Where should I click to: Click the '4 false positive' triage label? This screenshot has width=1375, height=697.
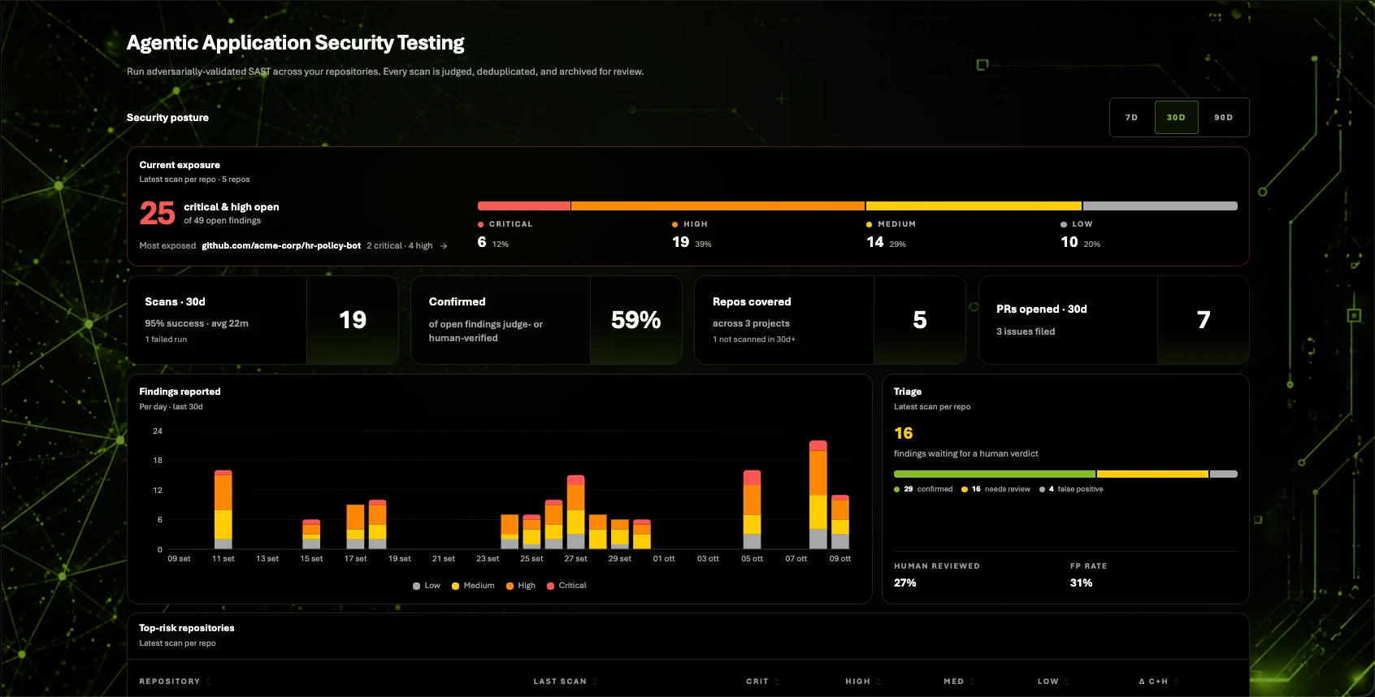pyautogui.click(x=1071, y=489)
